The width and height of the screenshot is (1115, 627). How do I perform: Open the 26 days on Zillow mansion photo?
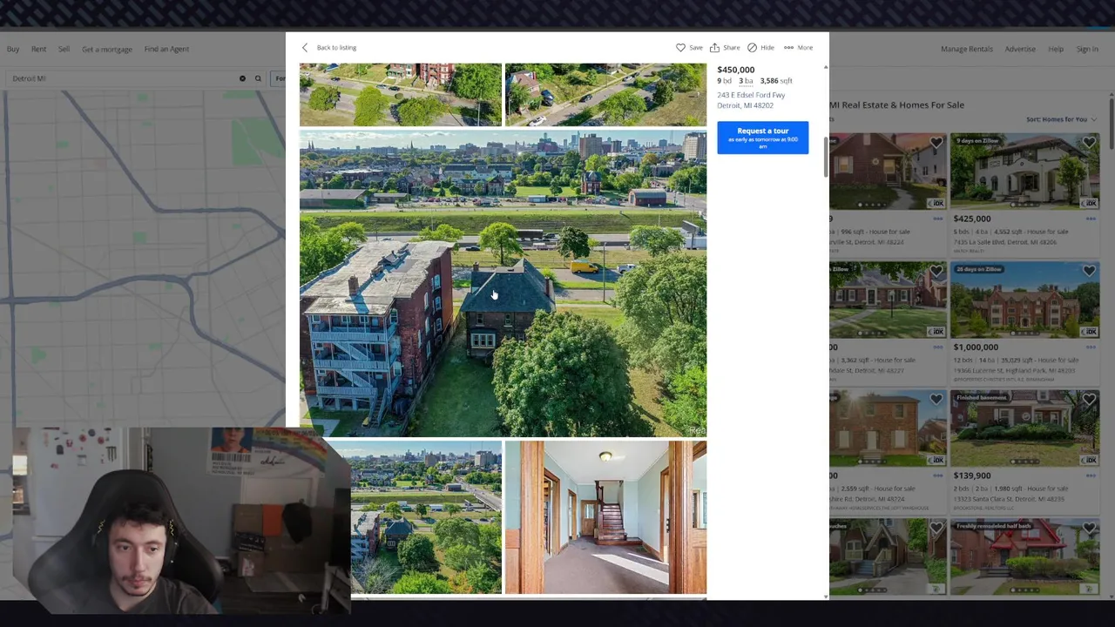coord(1024,300)
